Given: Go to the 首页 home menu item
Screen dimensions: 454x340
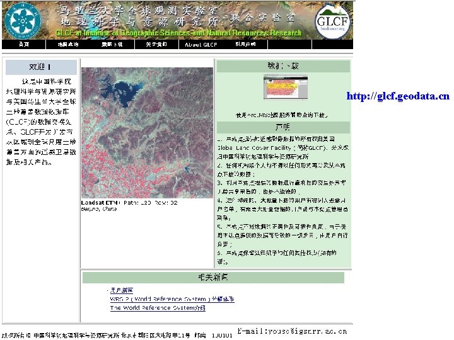Looking at the screenshot, I should point(24,44).
